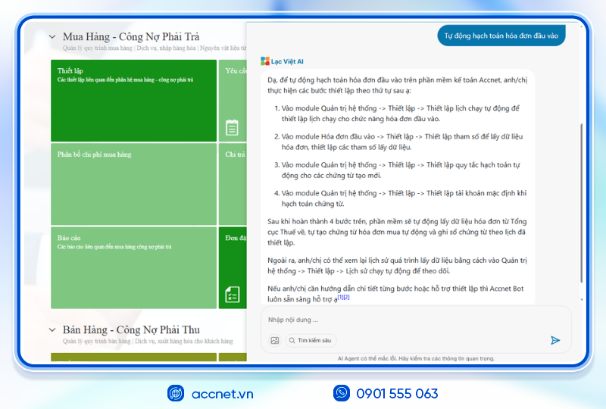Open citation reference [1] in AI answer
This screenshot has height=409, width=606.
(340, 297)
